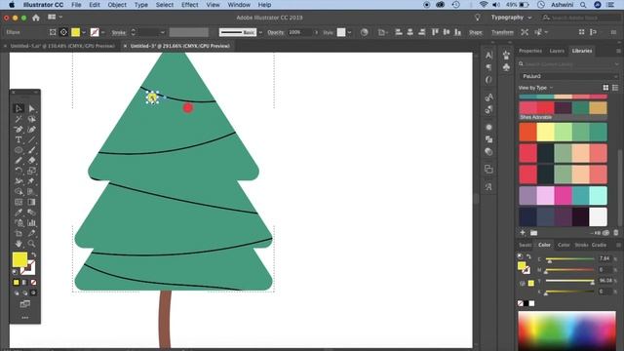Expand the brush definition Basic dropdown
Viewport: 624px width, 351px height.
260,32
